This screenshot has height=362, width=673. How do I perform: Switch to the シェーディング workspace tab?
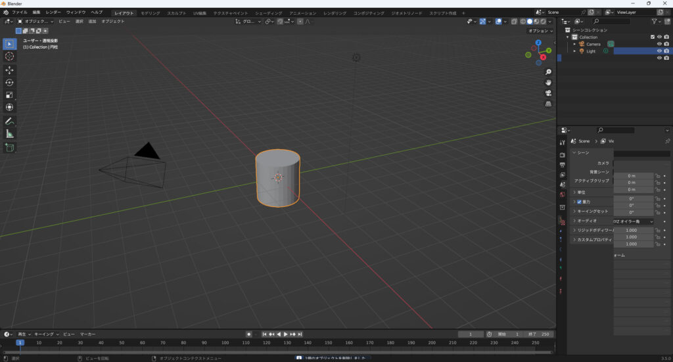(269, 13)
